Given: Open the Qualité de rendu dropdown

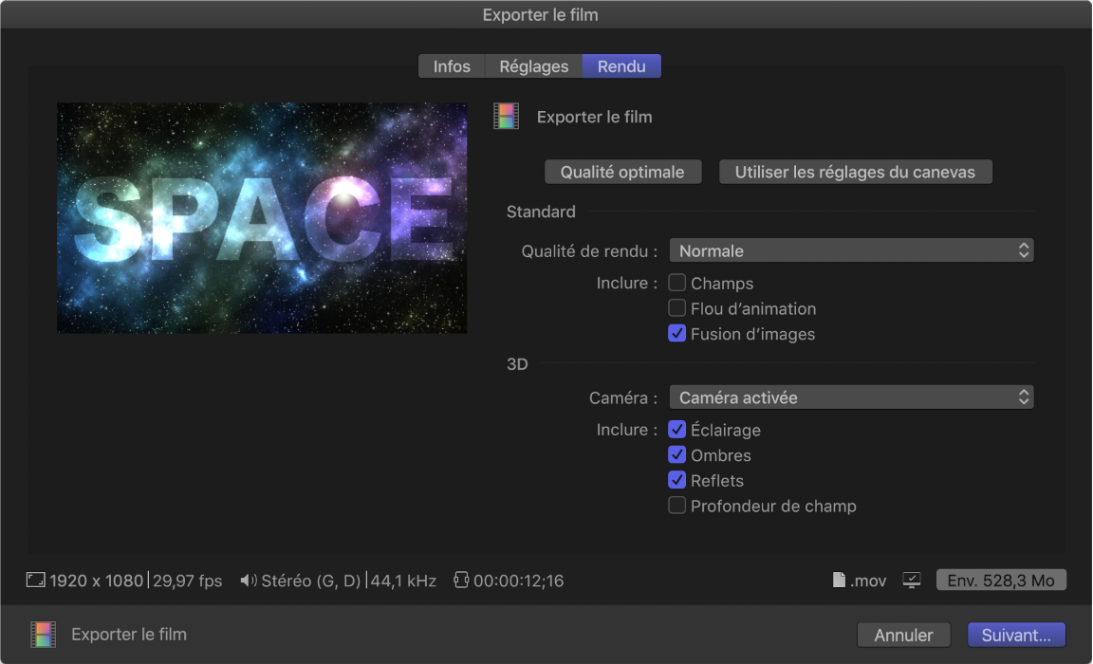Looking at the screenshot, I should (851, 249).
